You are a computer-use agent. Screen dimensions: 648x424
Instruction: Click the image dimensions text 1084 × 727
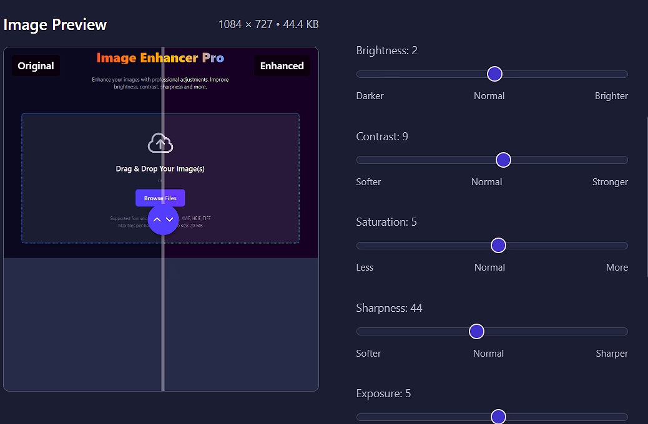[x=245, y=24]
